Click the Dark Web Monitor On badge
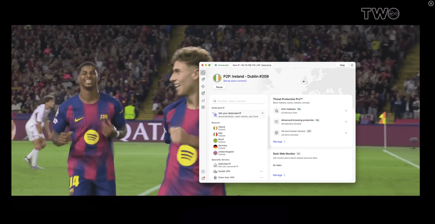 [x=299, y=154]
